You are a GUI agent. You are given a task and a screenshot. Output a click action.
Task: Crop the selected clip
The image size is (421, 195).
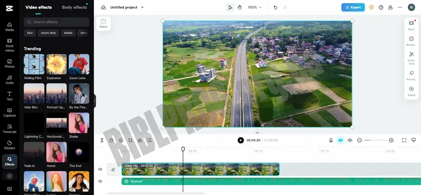[130, 140]
